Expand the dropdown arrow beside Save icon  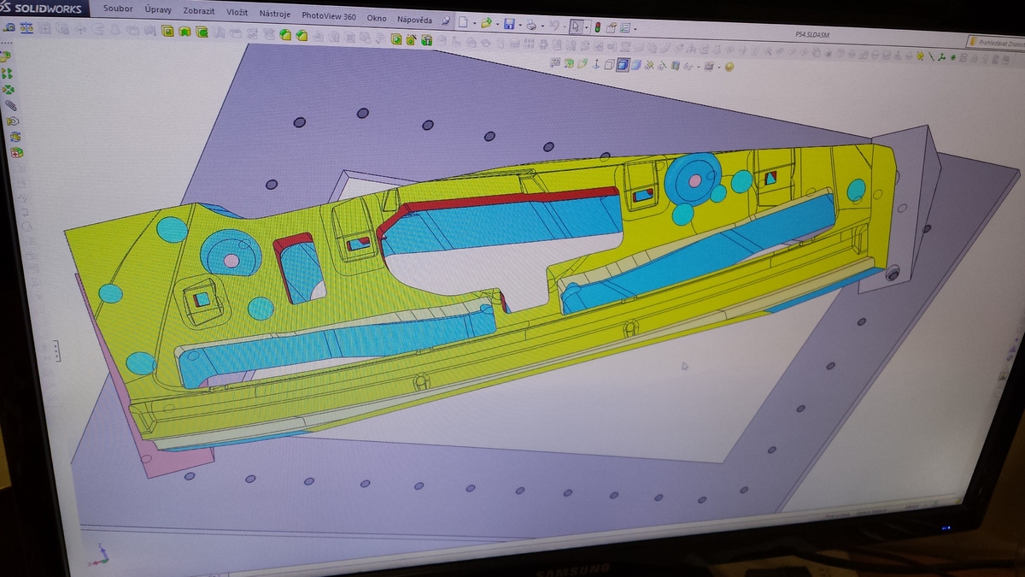pyautogui.click(x=520, y=25)
